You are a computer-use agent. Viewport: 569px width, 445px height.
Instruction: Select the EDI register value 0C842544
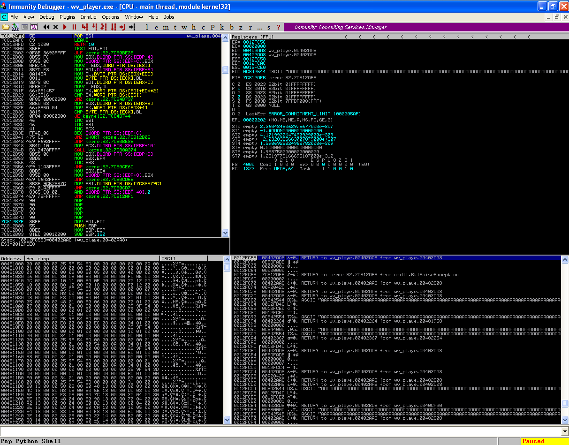click(254, 71)
